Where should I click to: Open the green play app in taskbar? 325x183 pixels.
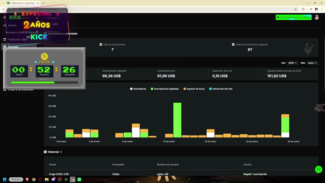click(x=66, y=179)
